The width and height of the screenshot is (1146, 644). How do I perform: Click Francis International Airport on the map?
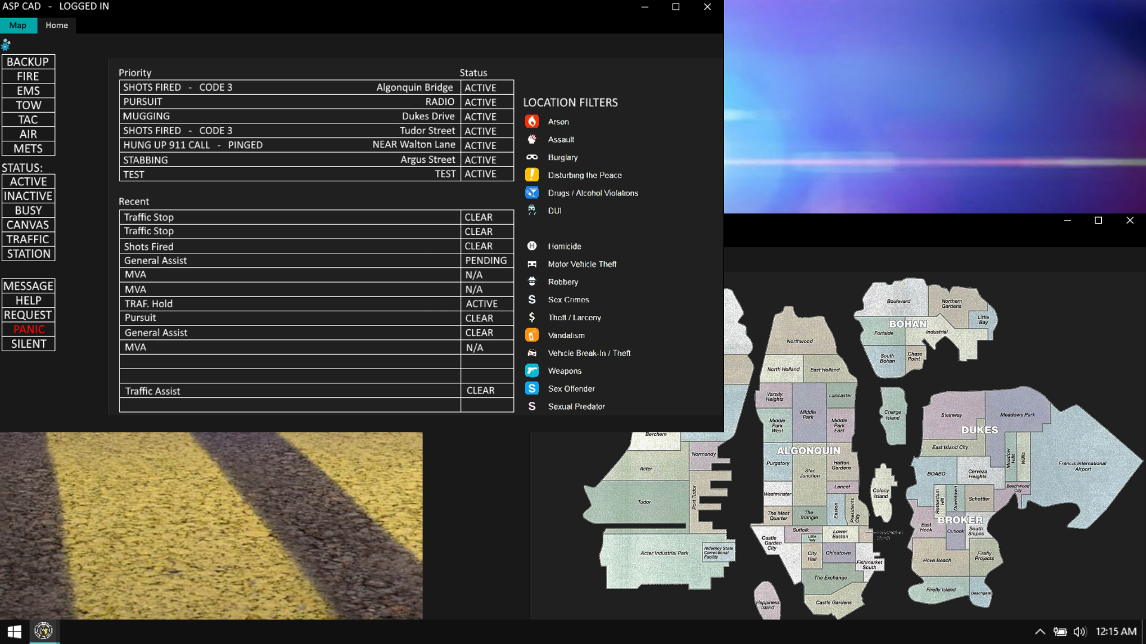pos(1082,466)
